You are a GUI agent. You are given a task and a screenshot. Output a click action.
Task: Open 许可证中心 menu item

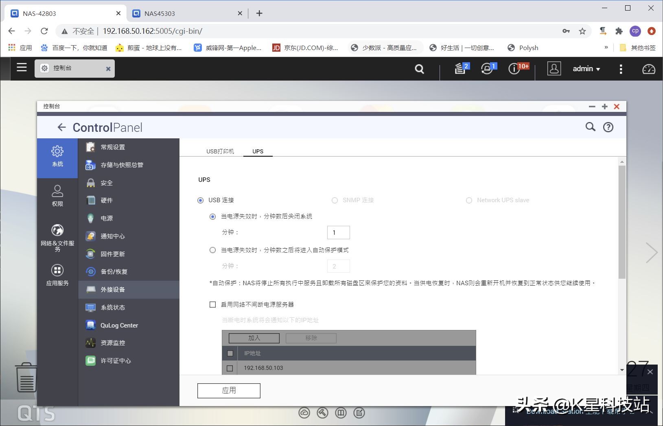129,360
